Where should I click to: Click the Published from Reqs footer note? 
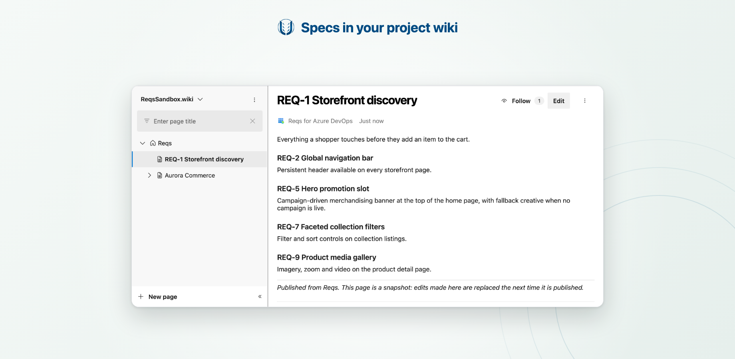[430, 288]
